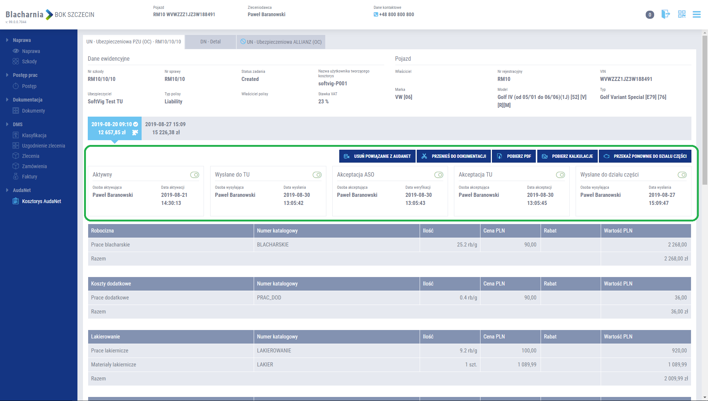Select the 2019-08-27 15:09 estimate version
This screenshot has width=708, height=401.
[166, 128]
